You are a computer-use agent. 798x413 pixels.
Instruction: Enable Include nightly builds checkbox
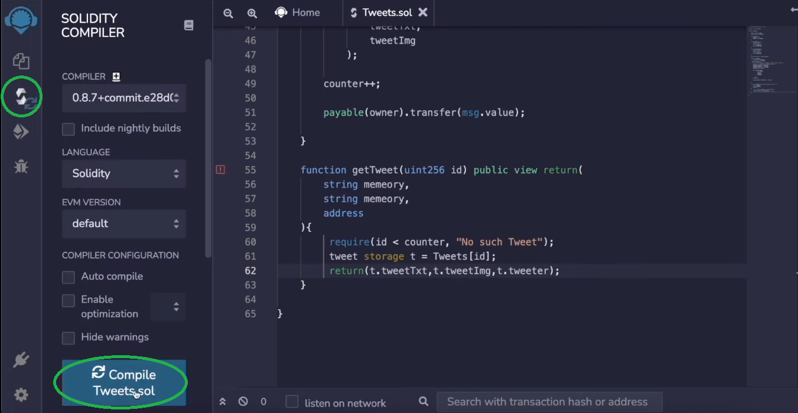pyautogui.click(x=69, y=129)
